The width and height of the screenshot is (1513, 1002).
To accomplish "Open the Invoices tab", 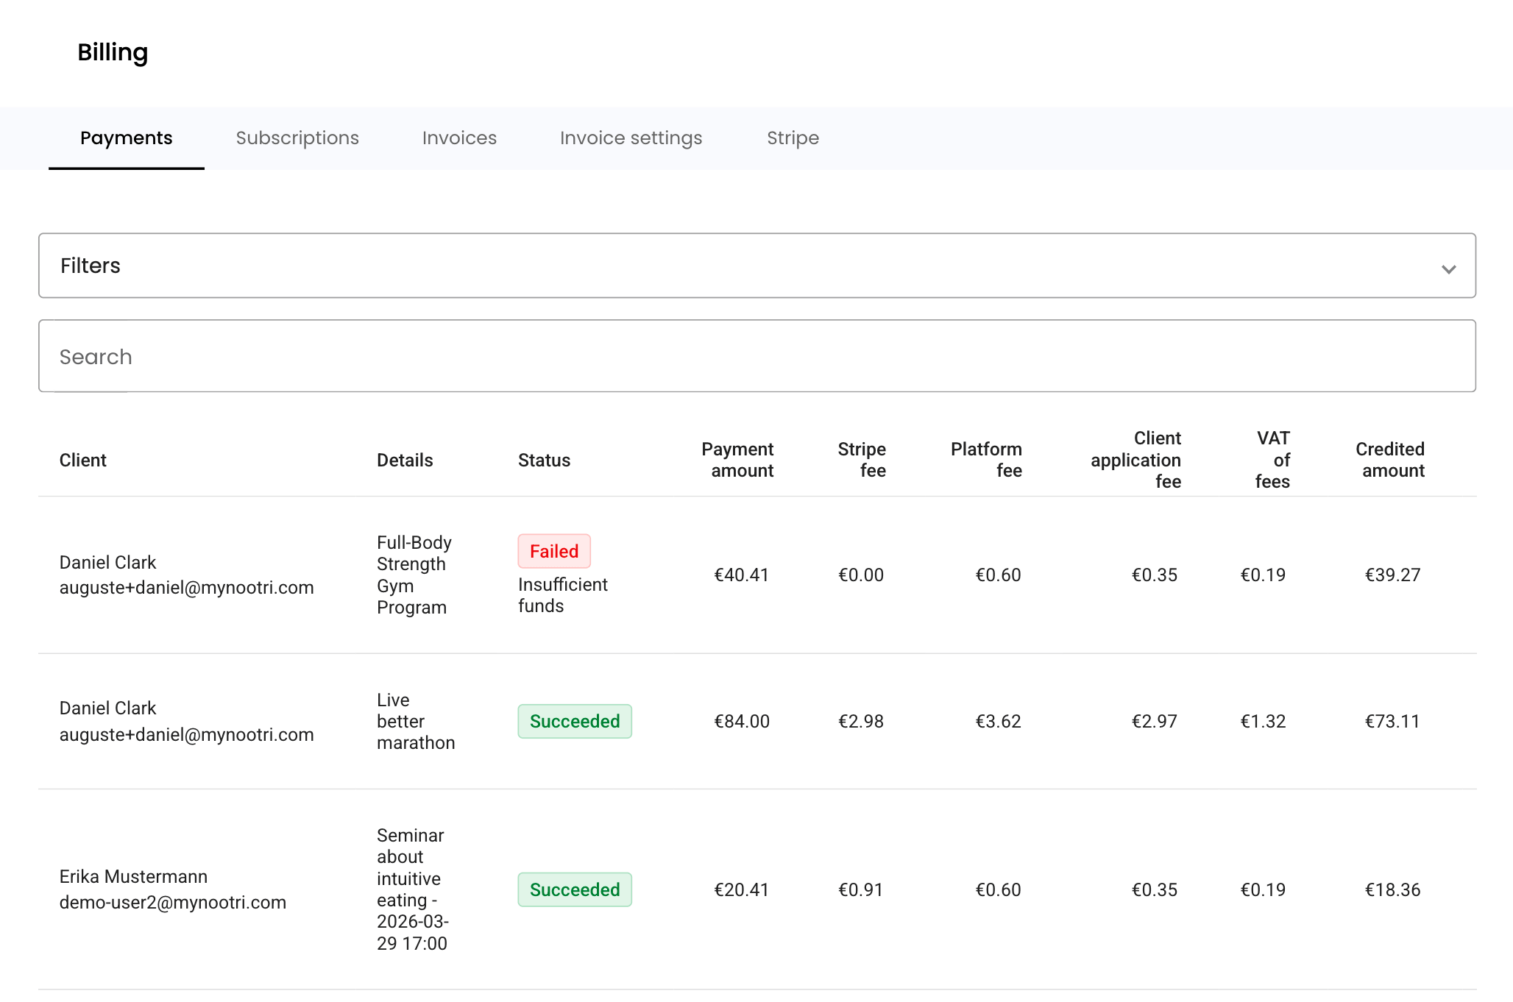I will (x=459, y=138).
